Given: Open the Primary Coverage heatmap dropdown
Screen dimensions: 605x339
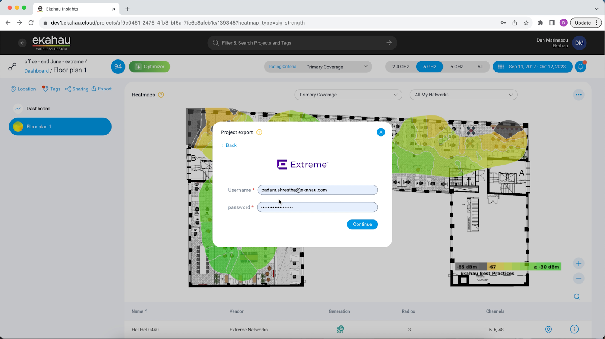Looking at the screenshot, I should (x=348, y=95).
